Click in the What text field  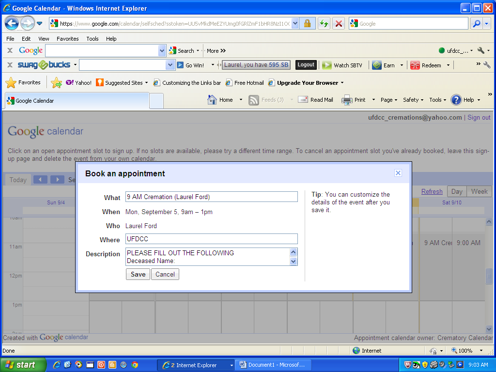tap(211, 197)
